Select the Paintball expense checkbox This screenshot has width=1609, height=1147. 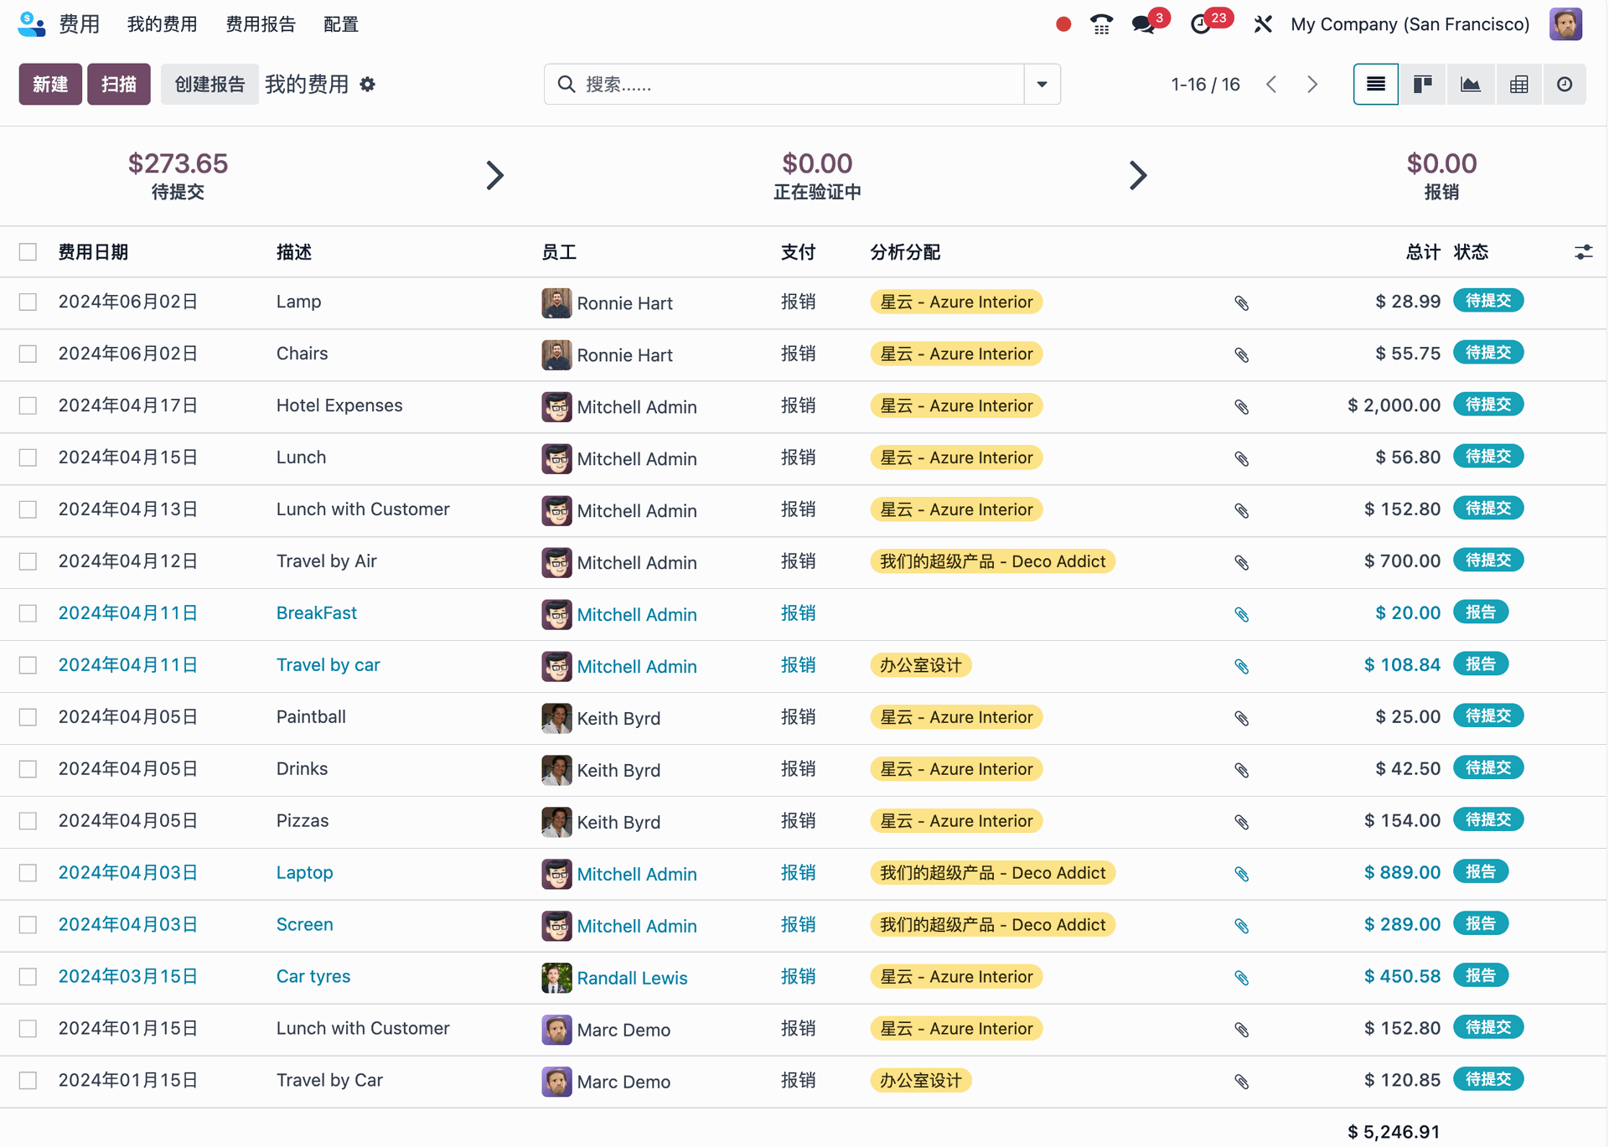28,717
